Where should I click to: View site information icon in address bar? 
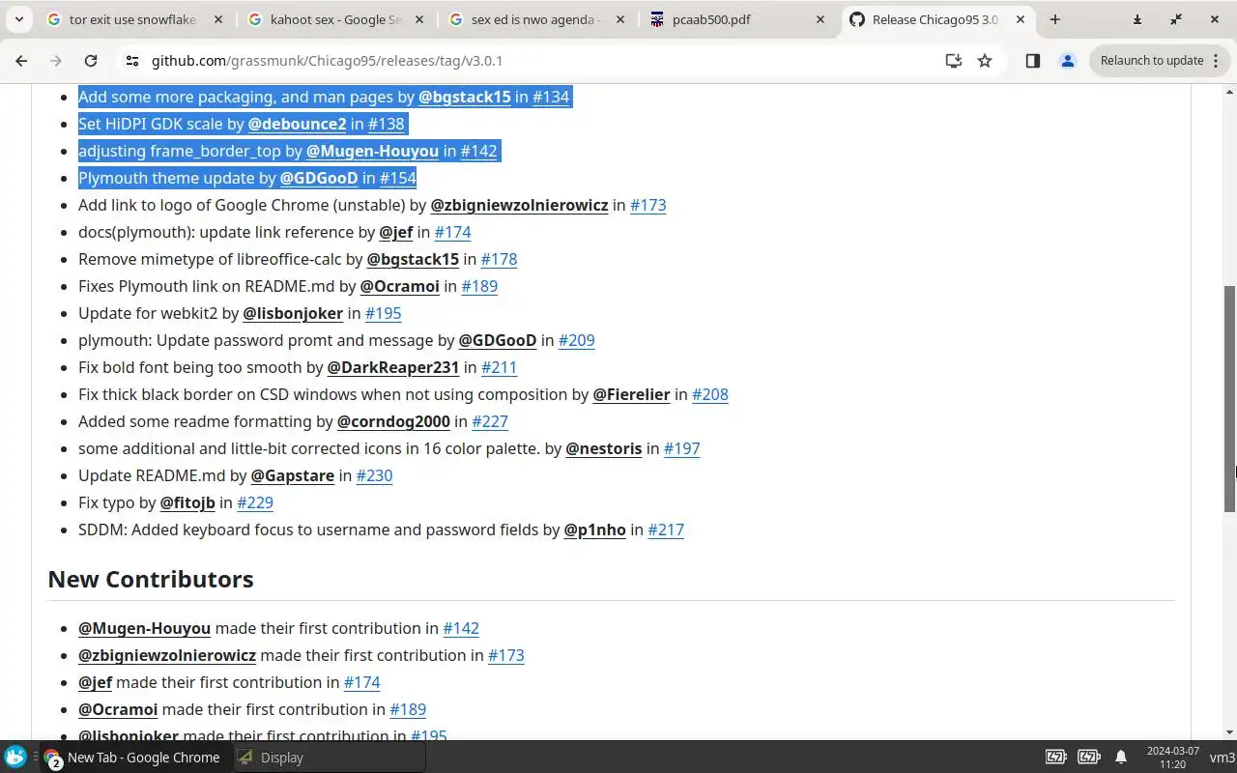[x=132, y=61]
